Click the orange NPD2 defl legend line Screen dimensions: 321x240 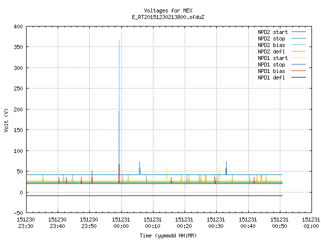298,51
